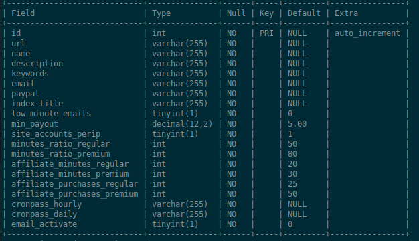Image resolution: width=419 pixels, height=241 pixels.
Task: Click the 'description' field name
Action: (x=37, y=64)
